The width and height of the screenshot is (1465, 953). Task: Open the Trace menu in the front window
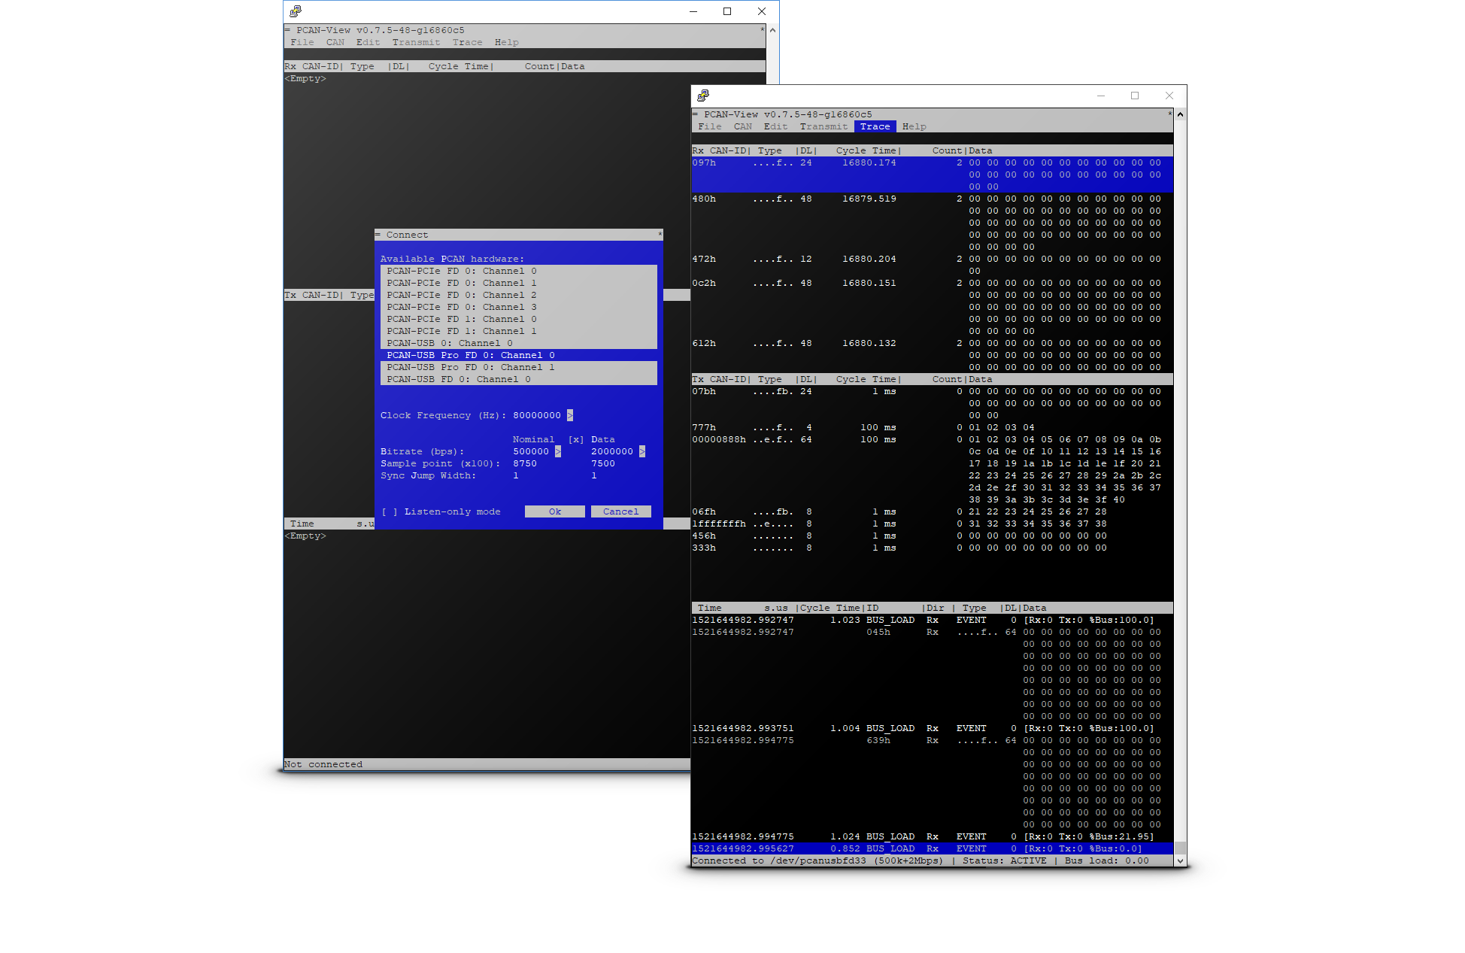[875, 126]
